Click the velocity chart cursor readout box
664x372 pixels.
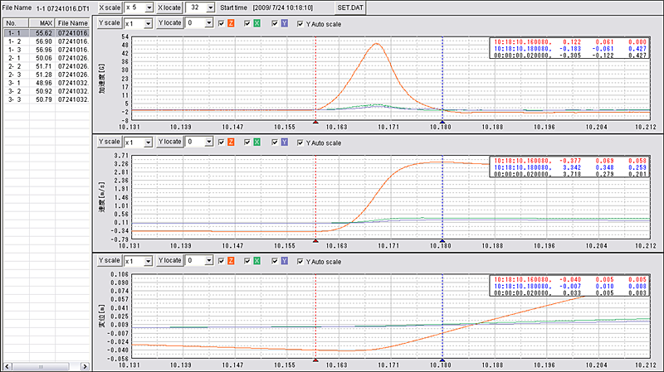(569, 167)
